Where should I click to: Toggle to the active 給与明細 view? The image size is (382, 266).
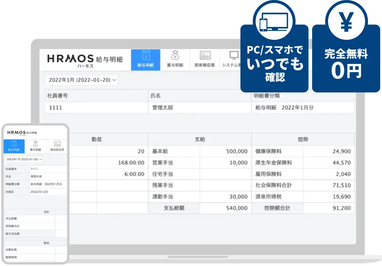[x=145, y=59]
